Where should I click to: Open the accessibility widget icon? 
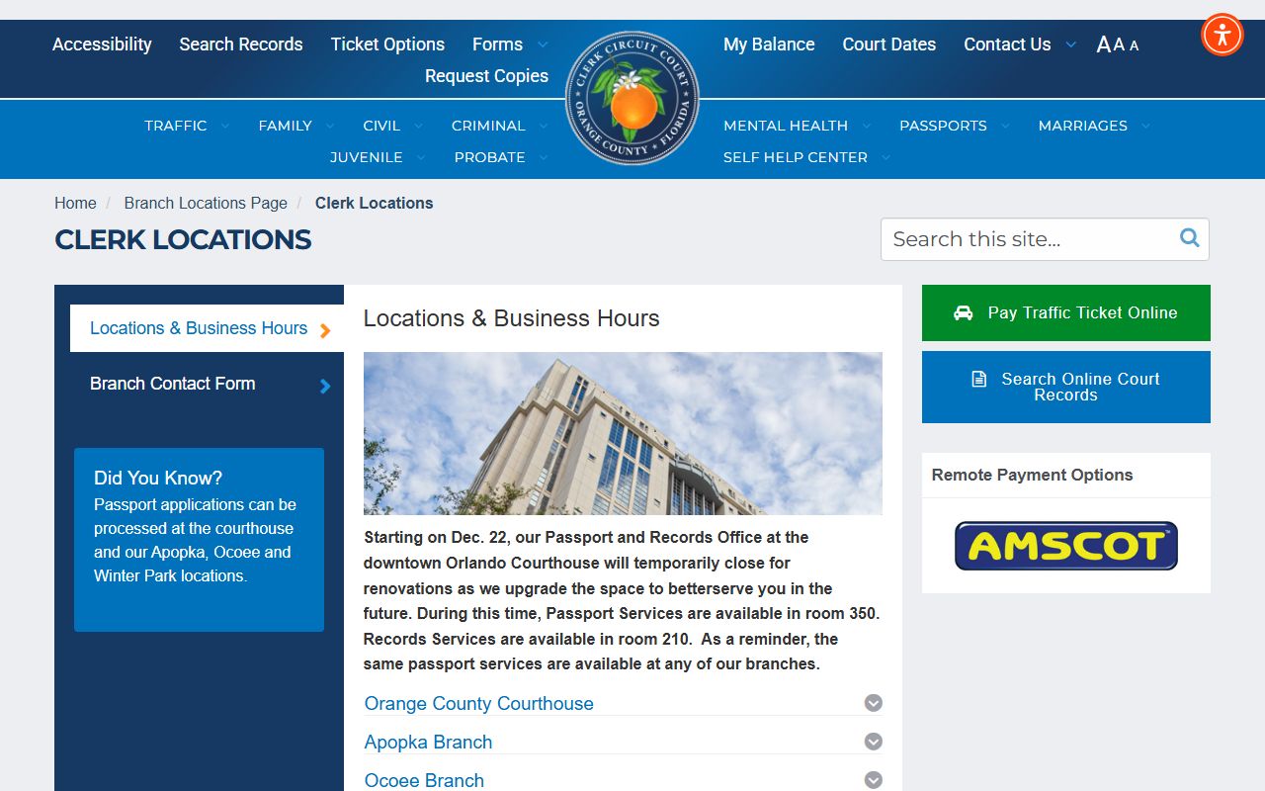[x=1223, y=35]
